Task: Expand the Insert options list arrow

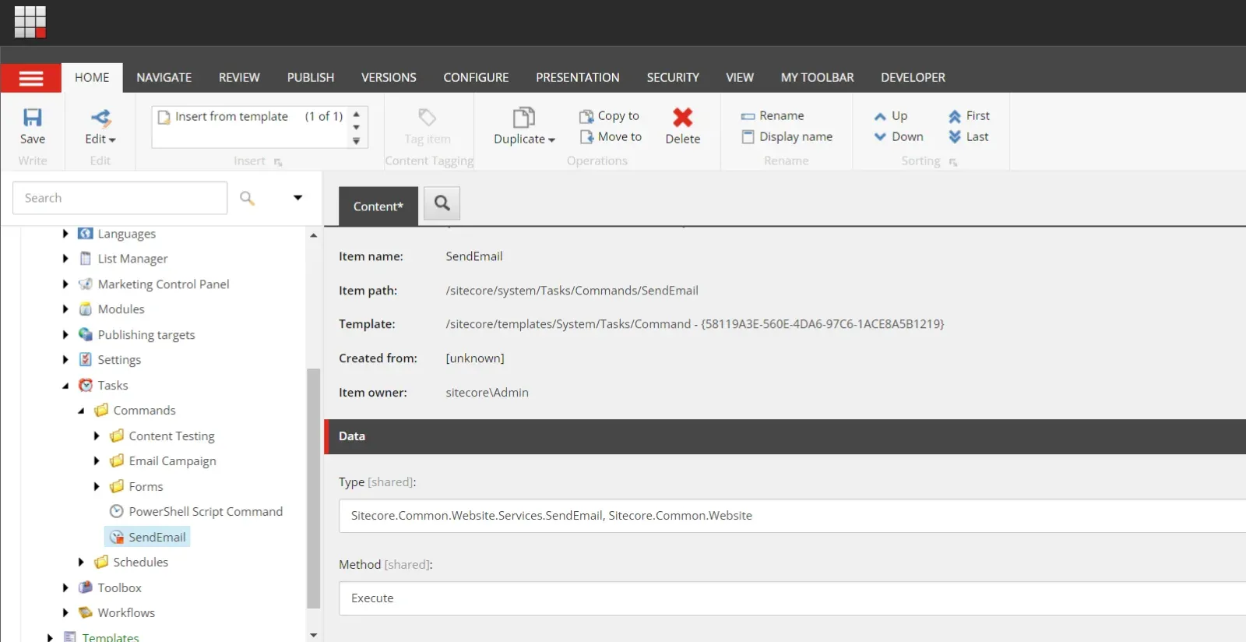Action: (356, 141)
